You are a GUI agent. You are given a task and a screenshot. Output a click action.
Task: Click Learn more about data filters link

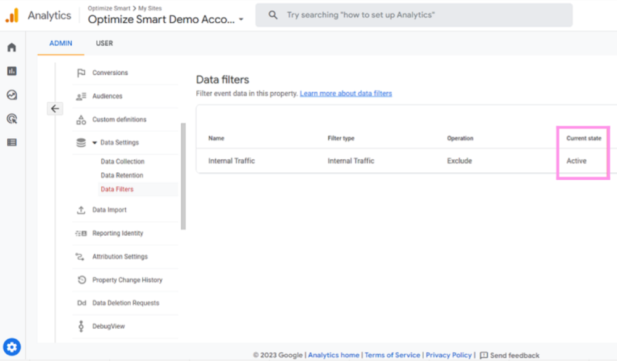(x=346, y=94)
